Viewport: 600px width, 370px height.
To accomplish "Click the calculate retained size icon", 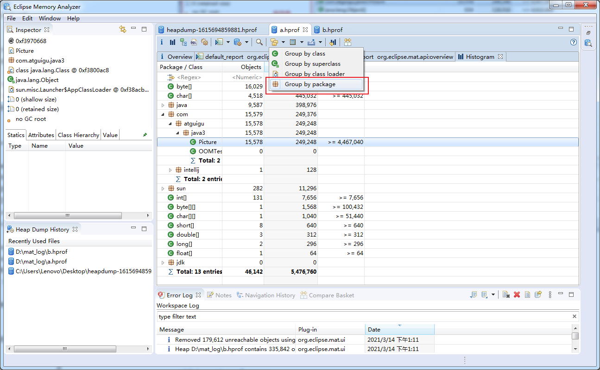I will (x=292, y=42).
